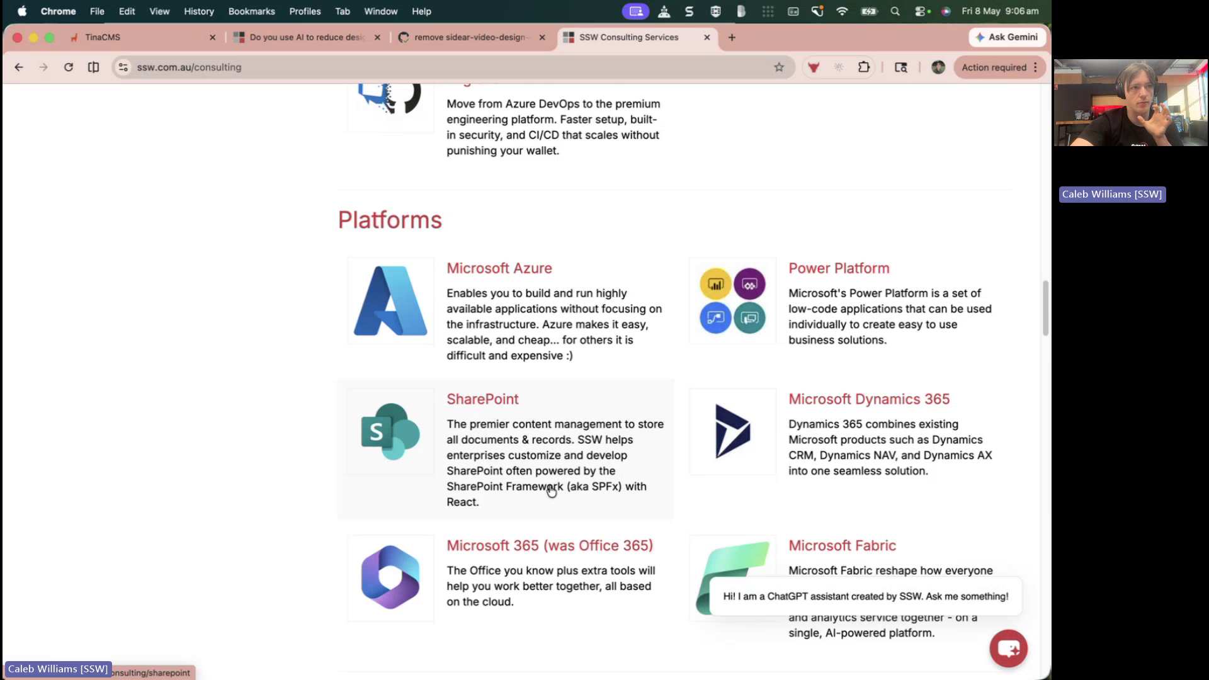Open the Profiles menu

click(305, 11)
